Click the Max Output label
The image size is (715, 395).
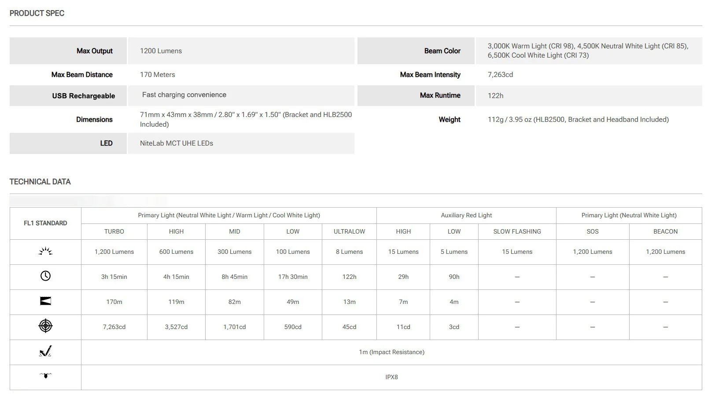tap(95, 51)
